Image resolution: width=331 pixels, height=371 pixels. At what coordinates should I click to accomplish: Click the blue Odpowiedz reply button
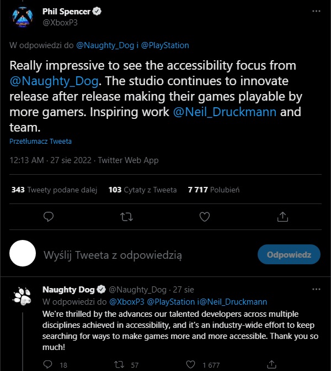pyautogui.click(x=289, y=255)
